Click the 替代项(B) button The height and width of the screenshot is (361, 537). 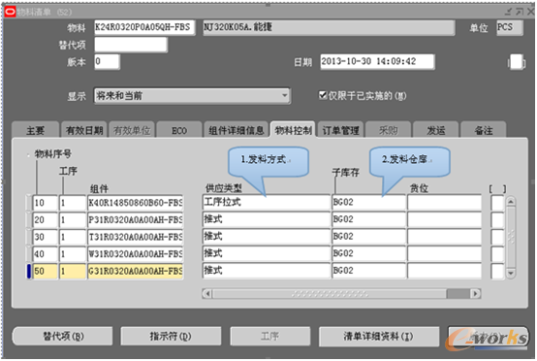pos(63,337)
